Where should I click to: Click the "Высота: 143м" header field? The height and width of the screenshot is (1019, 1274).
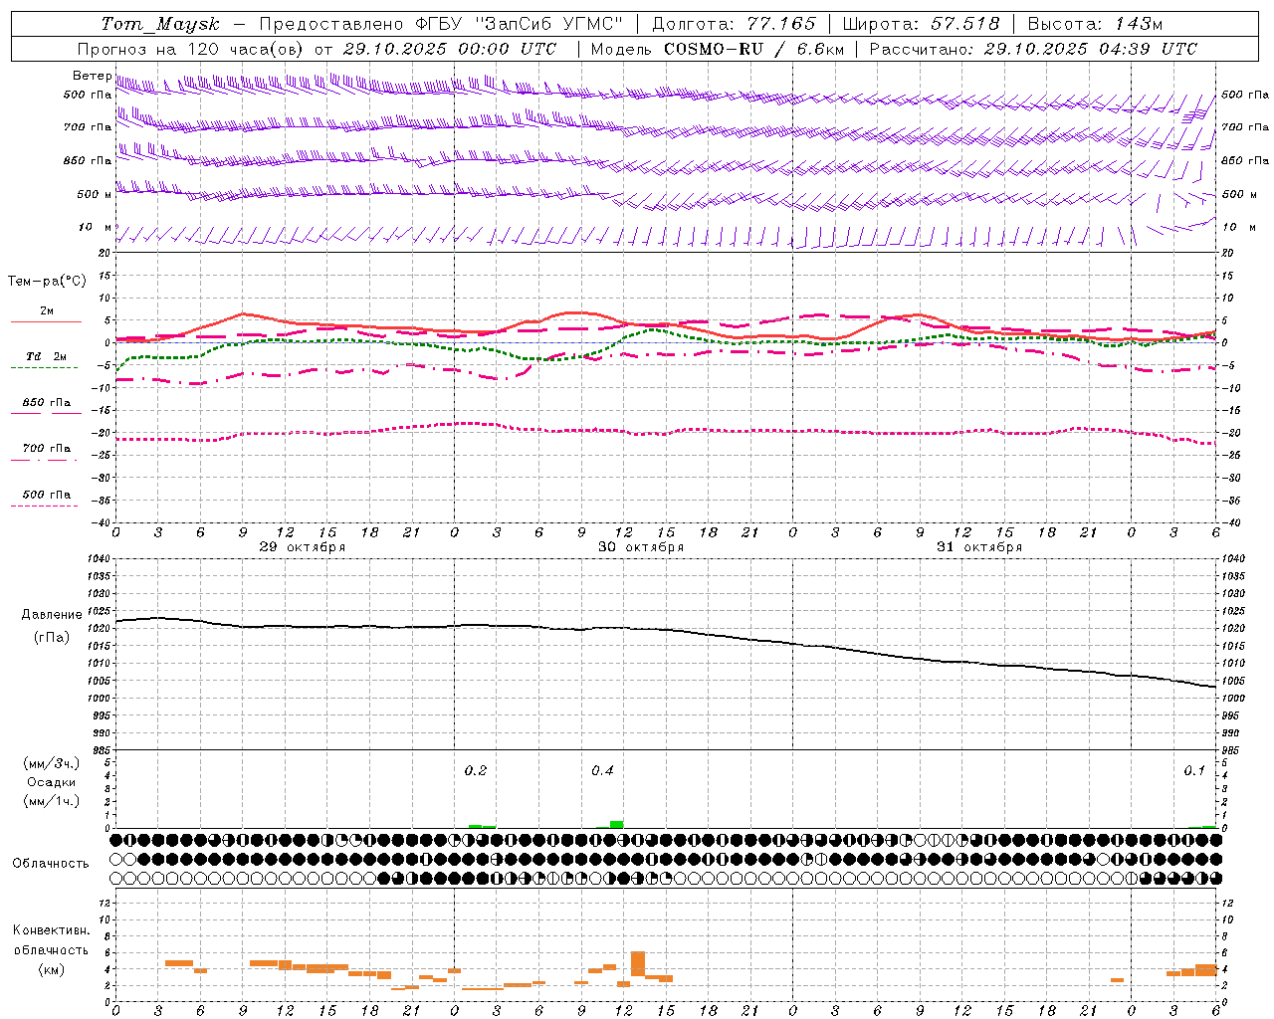tap(1095, 24)
